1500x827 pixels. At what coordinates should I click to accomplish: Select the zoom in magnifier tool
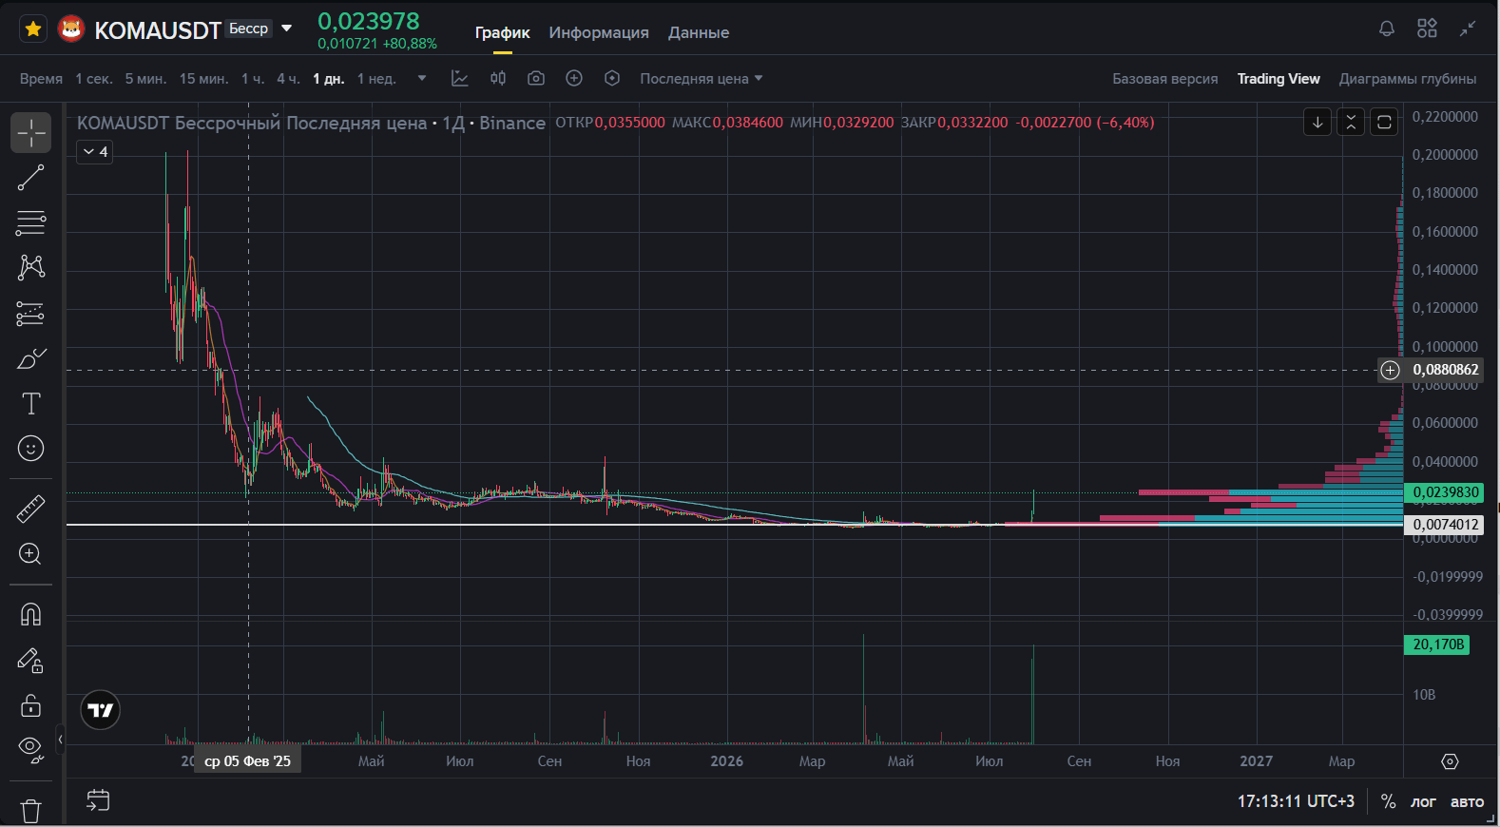tap(31, 554)
